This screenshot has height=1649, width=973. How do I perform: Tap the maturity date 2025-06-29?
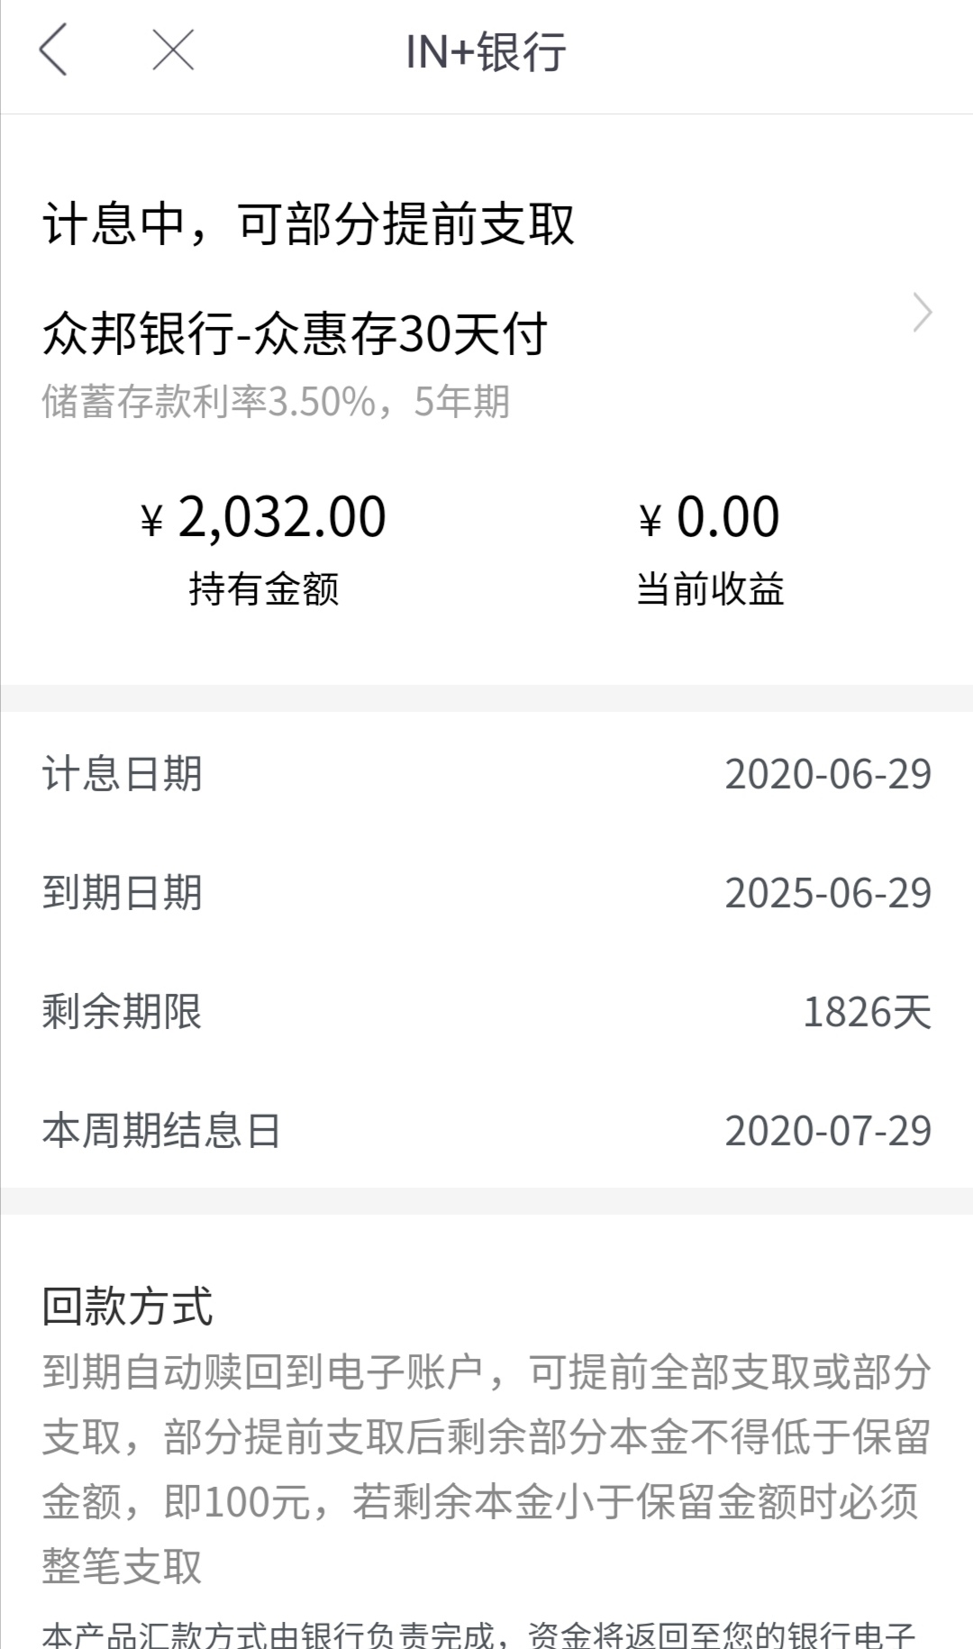[x=828, y=893]
